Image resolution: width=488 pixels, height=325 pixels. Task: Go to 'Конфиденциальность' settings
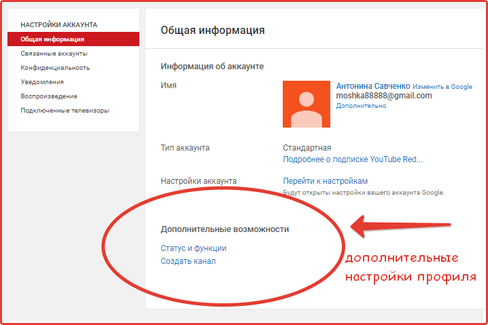[55, 68]
